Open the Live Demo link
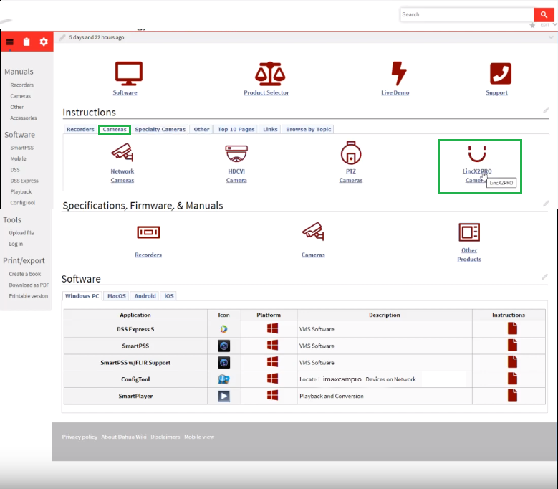The height and width of the screenshot is (489, 558). [395, 92]
